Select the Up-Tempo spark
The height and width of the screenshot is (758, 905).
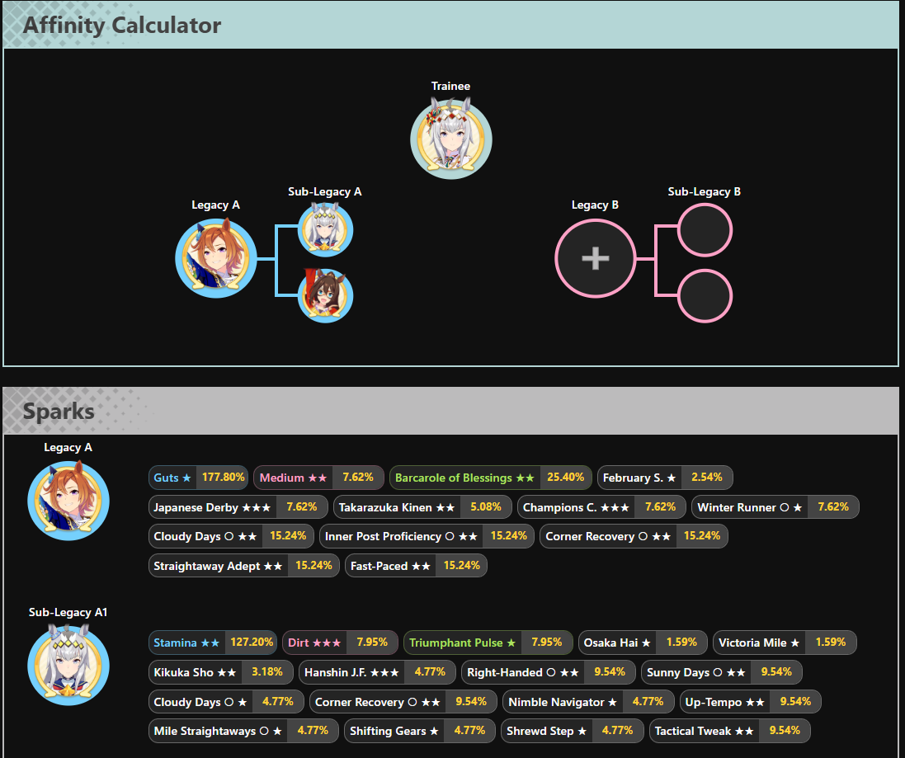751,701
